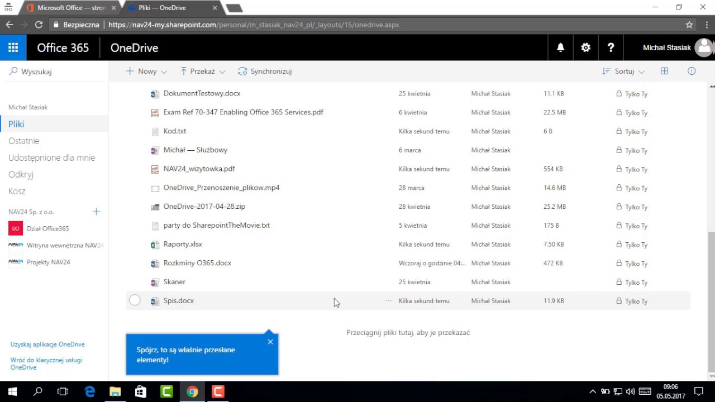Click Office 365 header link
Screen dimensions: 715x402
(x=63, y=47)
